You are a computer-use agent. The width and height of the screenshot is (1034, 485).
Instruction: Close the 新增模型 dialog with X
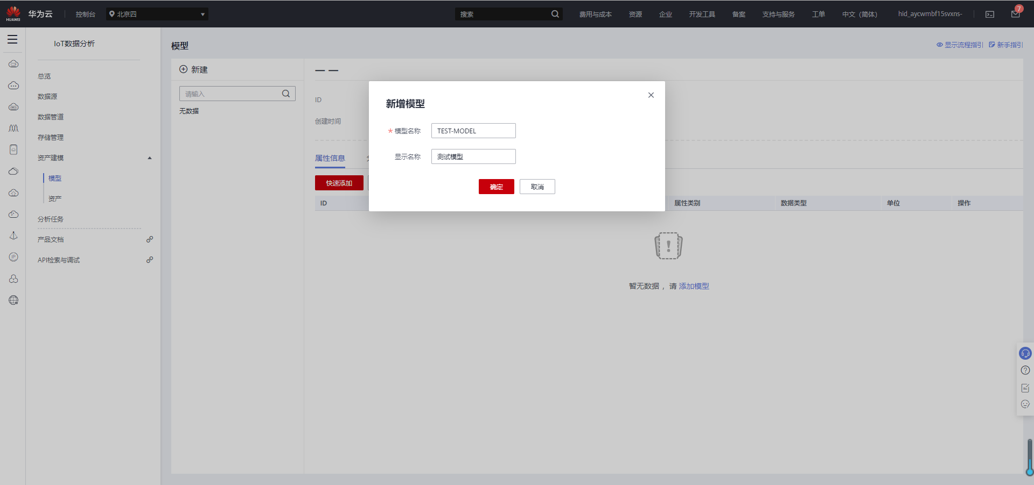tap(651, 95)
